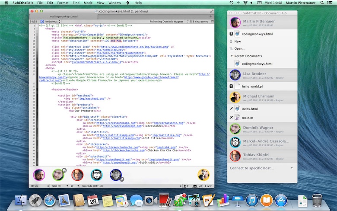Click Michael Ehrmann's avatar in Document Hub
The height and width of the screenshot is (211, 337).
tap(235, 97)
